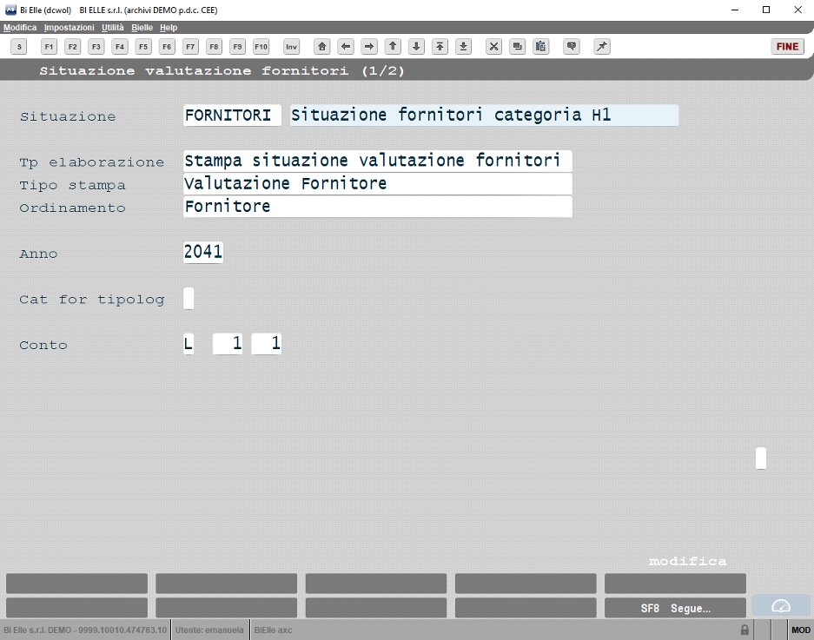Click the F8 function key button
Viewport: 814px width, 640px height.
pyautogui.click(x=214, y=47)
